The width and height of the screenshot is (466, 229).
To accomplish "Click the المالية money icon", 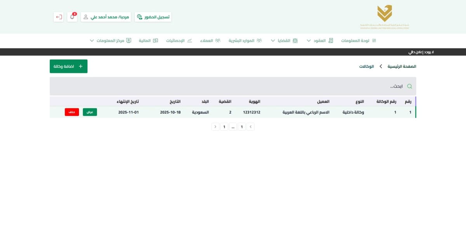I will [x=156, y=41].
